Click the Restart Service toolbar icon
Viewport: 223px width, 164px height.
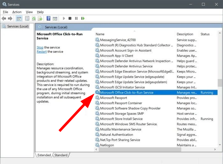click(x=83, y=18)
